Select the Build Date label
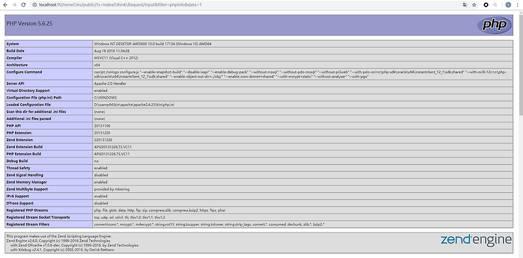This screenshot has height=258, width=523. point(15,51)
